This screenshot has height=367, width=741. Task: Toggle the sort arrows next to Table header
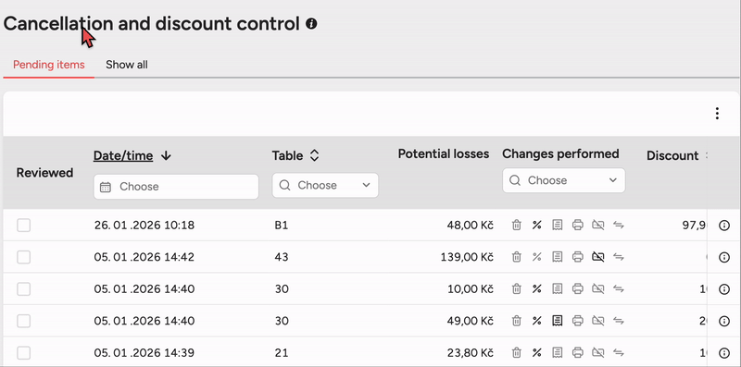(x=314, y=155)
